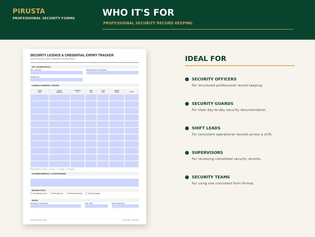Click the green bullet beside Shift Leads
315x237 pixels.
[187, 128]
